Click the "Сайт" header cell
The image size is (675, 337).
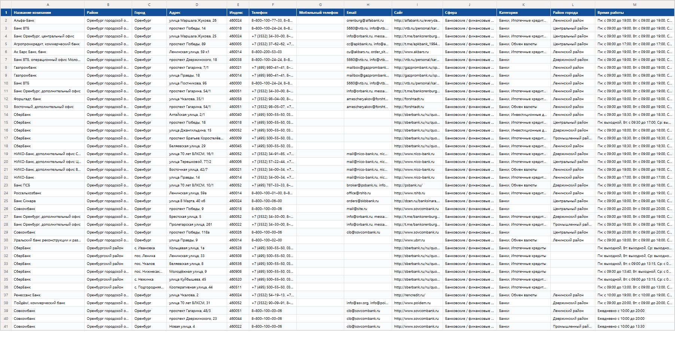coord(417,12)
